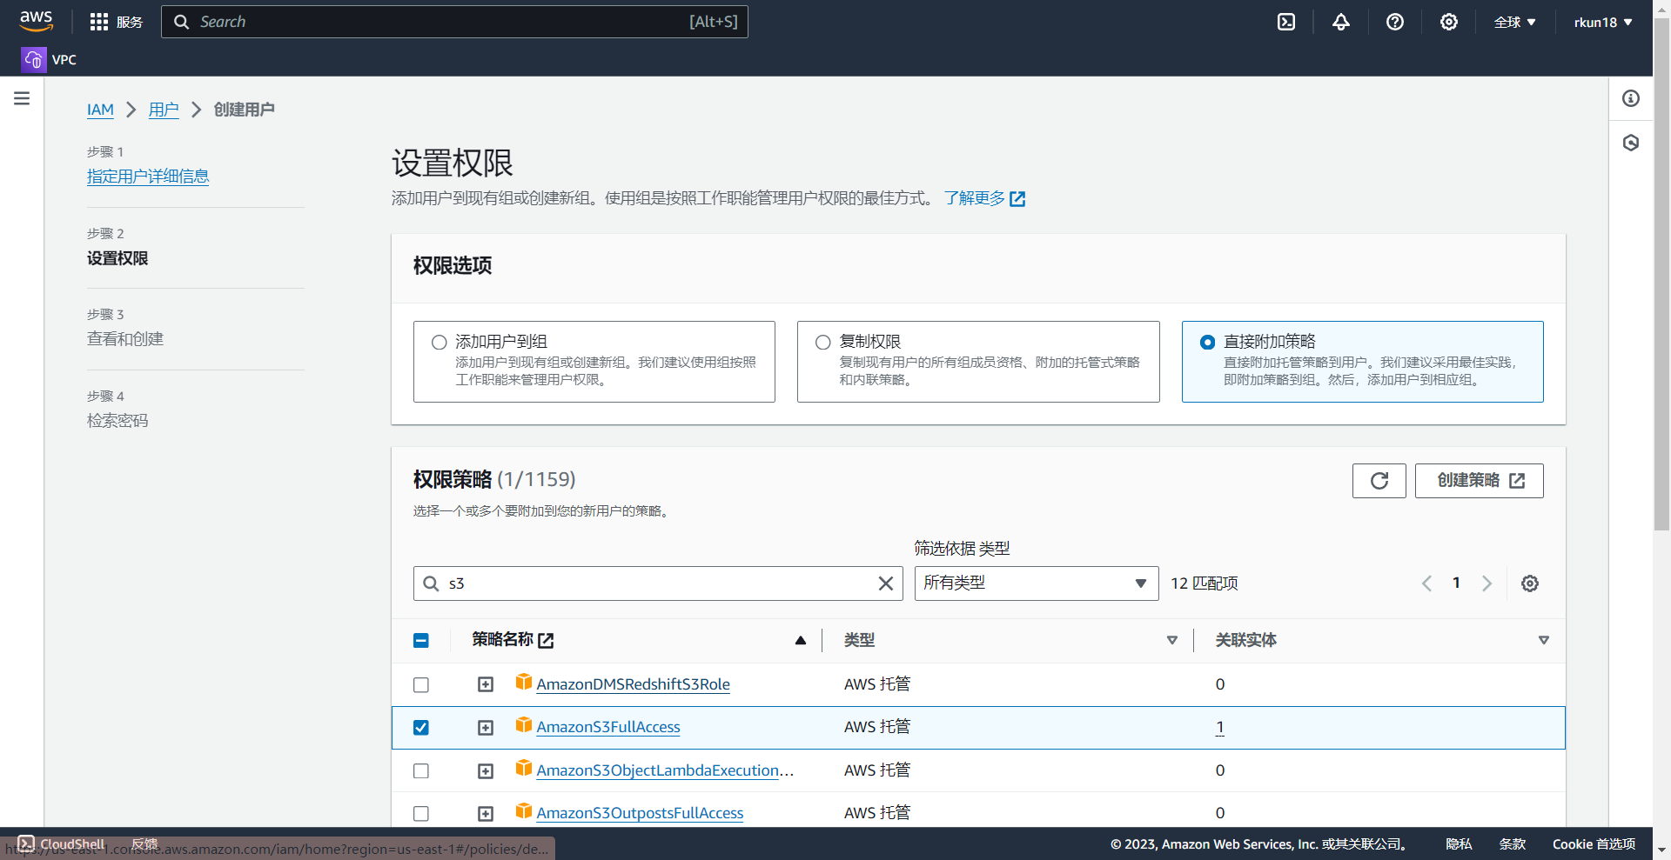Focus the top AWS Search field
Viewport: 1671px width, 860px height.
(454, 22)
